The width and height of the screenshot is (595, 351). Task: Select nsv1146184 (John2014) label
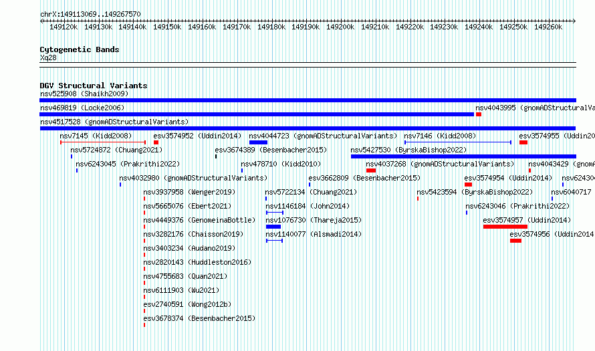click(x=308, y=206)
